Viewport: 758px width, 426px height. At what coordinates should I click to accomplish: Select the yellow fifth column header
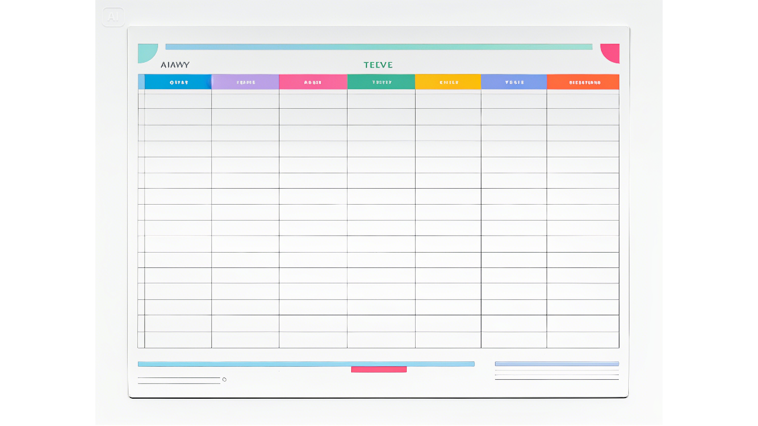tap(448, 82)
